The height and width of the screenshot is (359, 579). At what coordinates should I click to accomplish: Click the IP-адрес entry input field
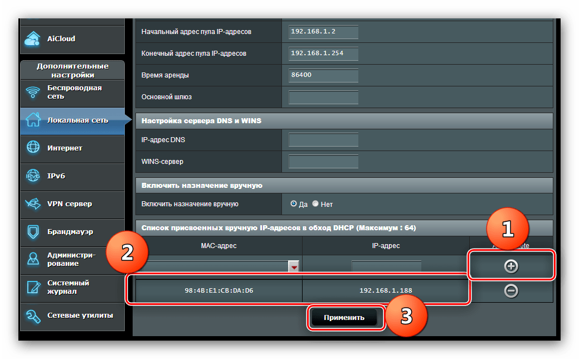386,266
